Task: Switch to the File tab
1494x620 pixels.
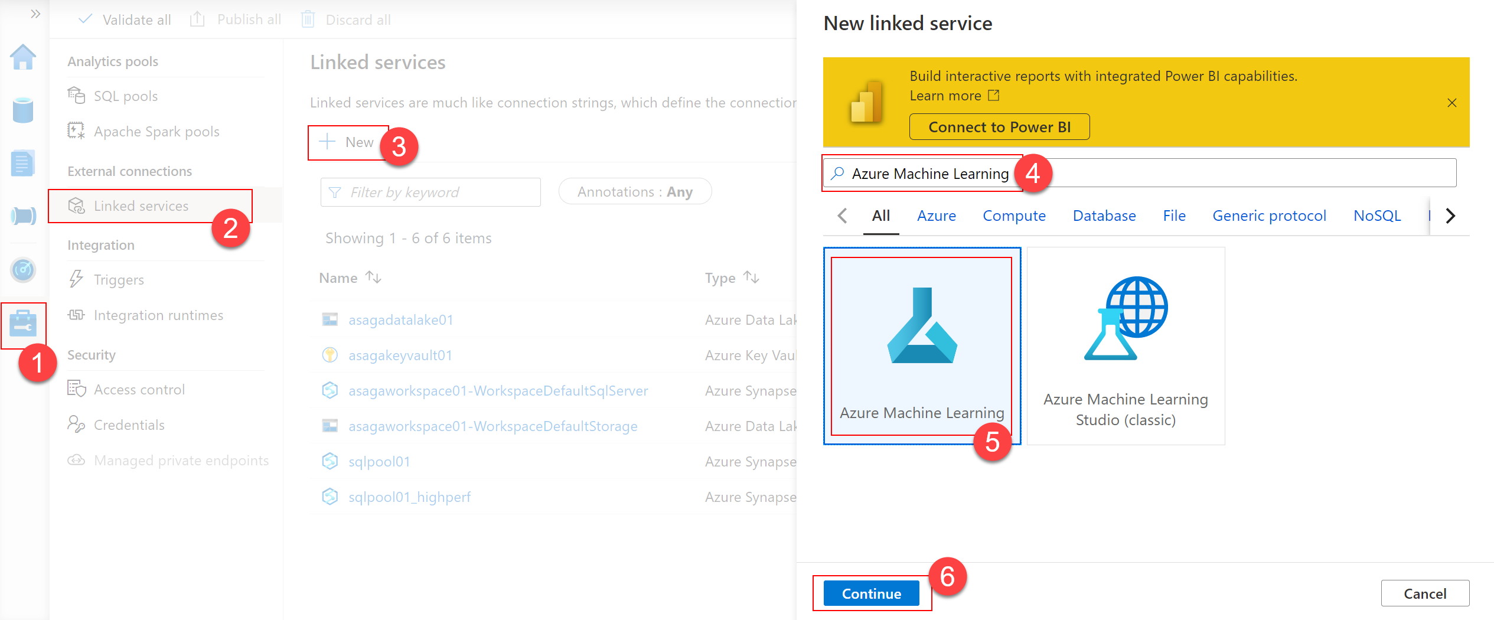Action: (x=1174, y=216)
